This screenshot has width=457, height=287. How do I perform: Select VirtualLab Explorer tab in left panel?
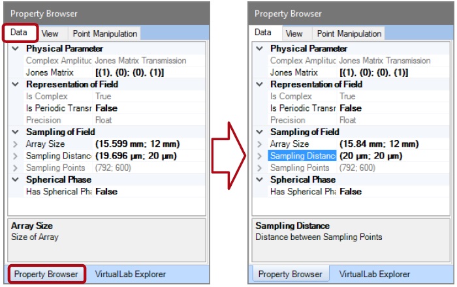pos(131,274)
